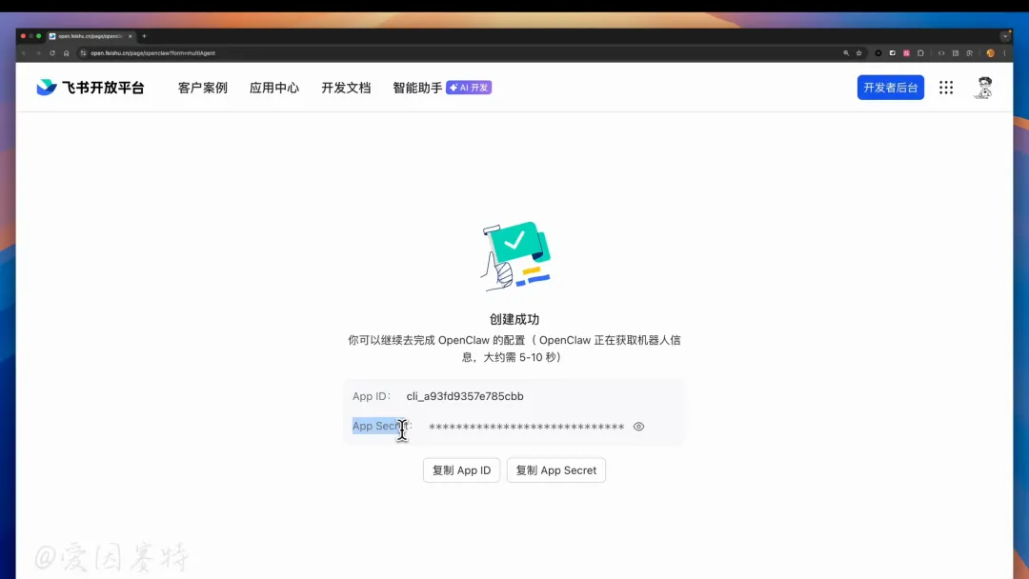Click the success checkmark illustration
The height and width of the screenshot is (579, 1029).
click(x=515, y=256)
